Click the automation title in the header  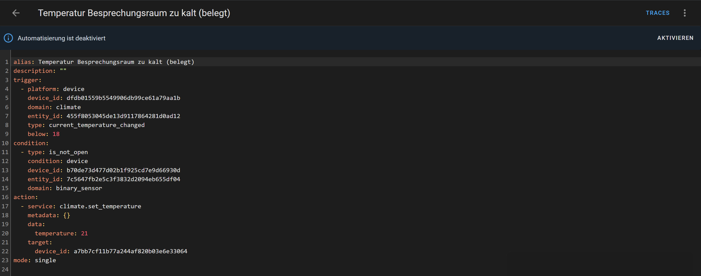point(134,13)
